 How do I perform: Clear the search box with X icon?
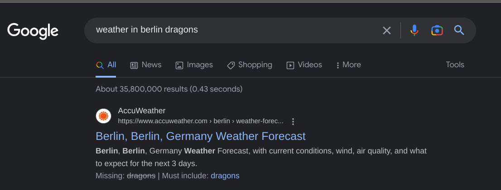point(386,30)
